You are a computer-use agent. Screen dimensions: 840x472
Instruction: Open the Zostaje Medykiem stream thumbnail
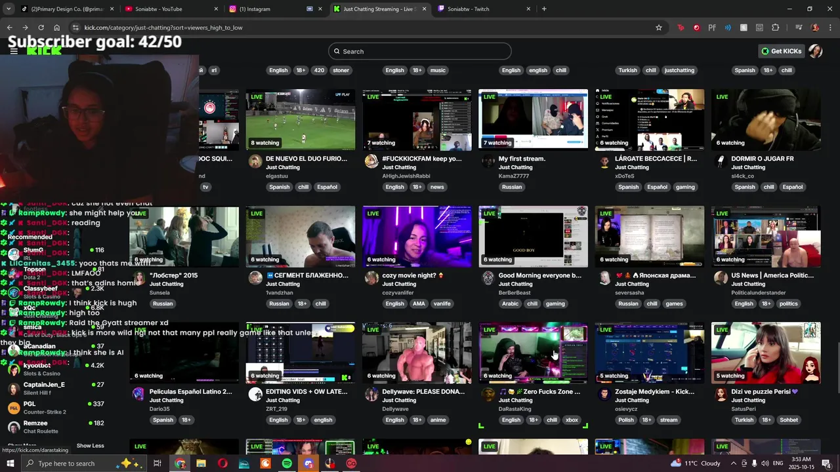(650, 353)
